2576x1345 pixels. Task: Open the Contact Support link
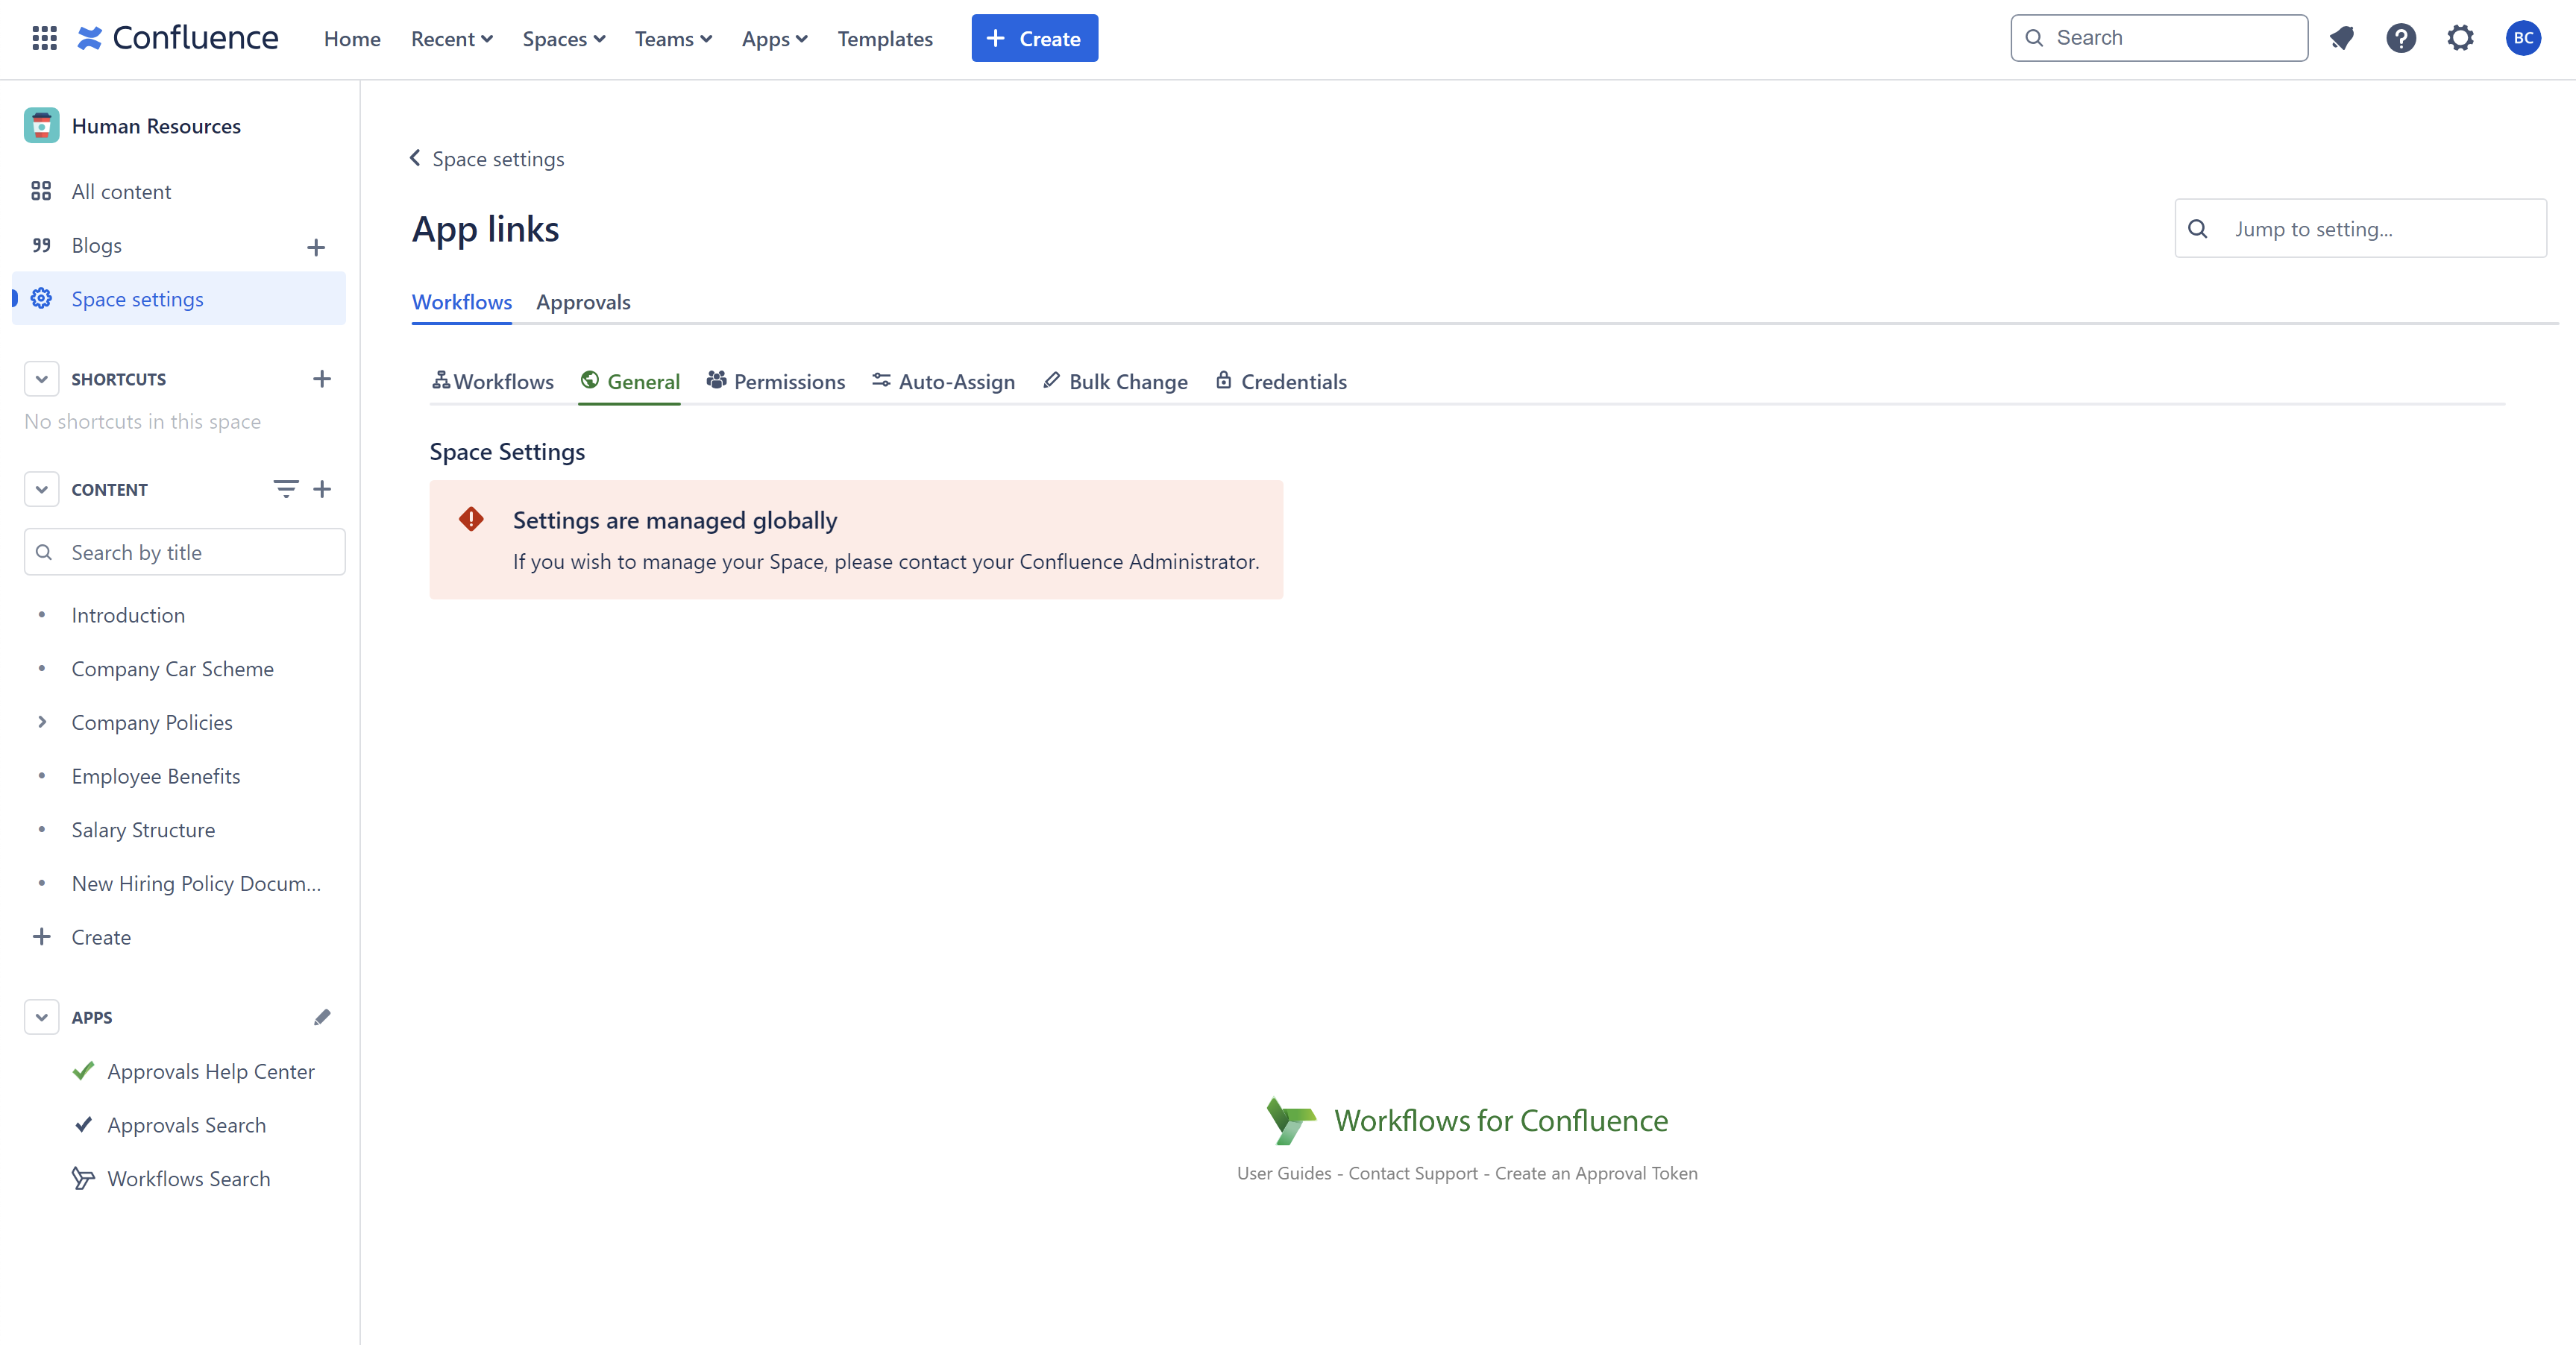[x=1412, y=1173]
